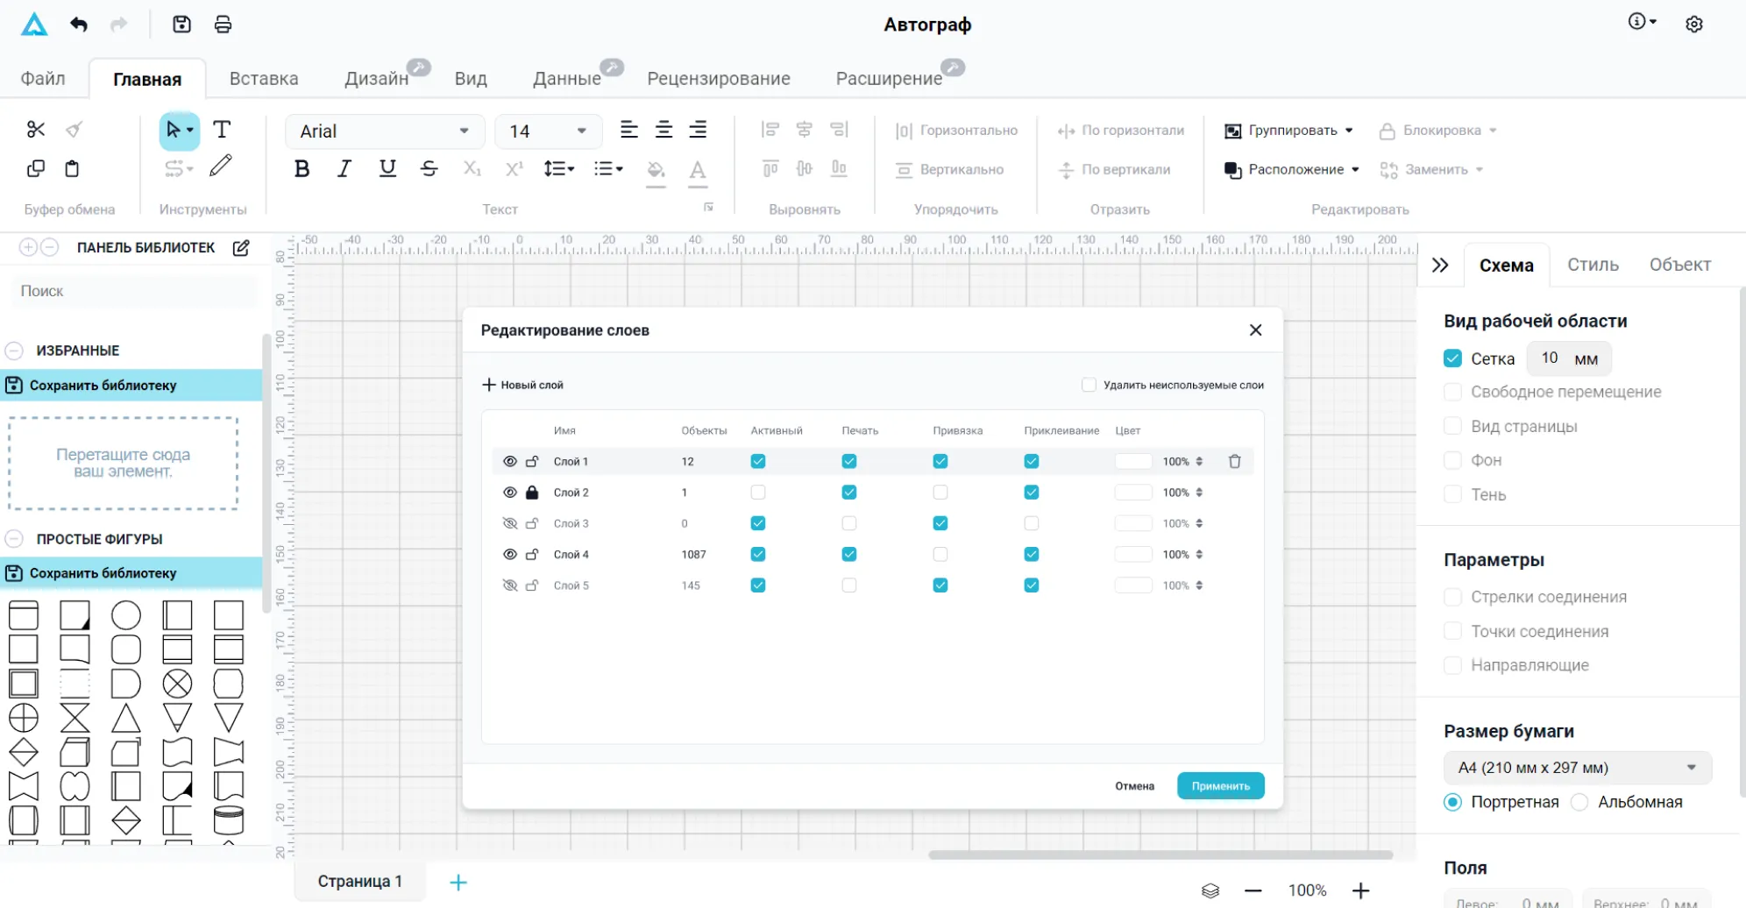Select the Text tool icon

click(222, 130)
